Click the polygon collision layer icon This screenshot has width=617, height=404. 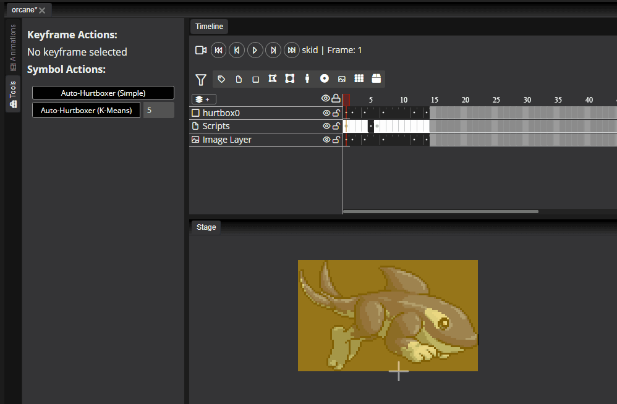coord(272,79)
